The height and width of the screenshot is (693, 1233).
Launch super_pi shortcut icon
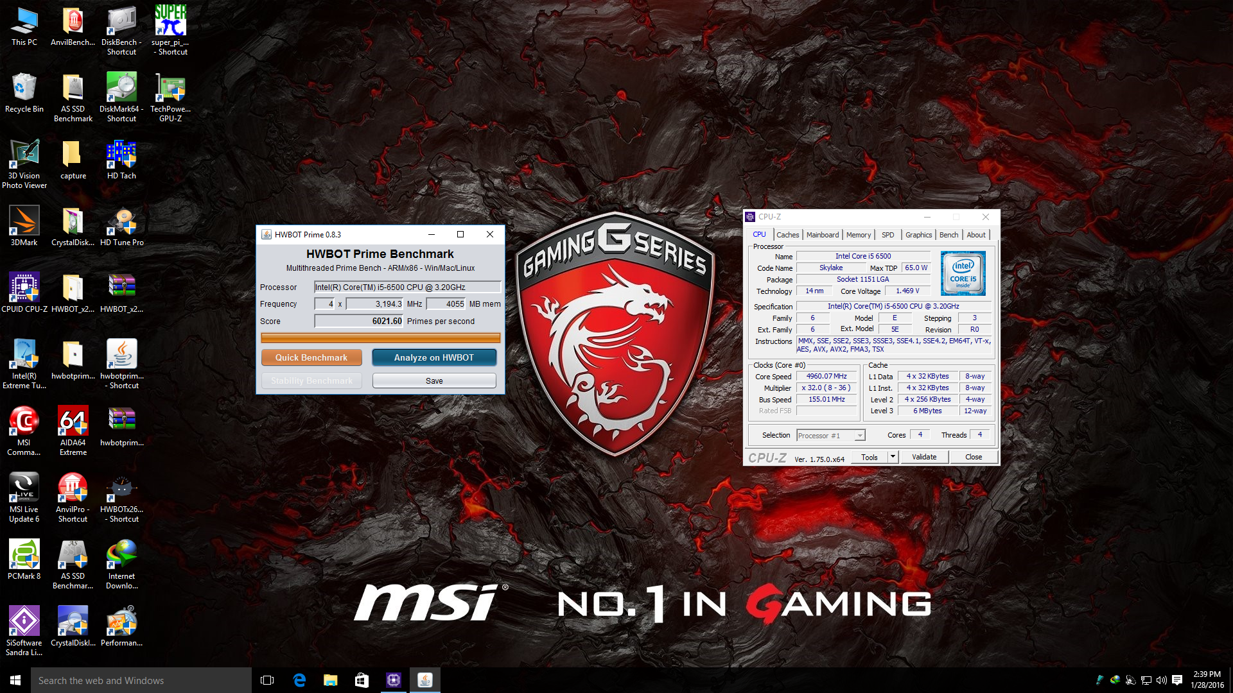(170, 31)
